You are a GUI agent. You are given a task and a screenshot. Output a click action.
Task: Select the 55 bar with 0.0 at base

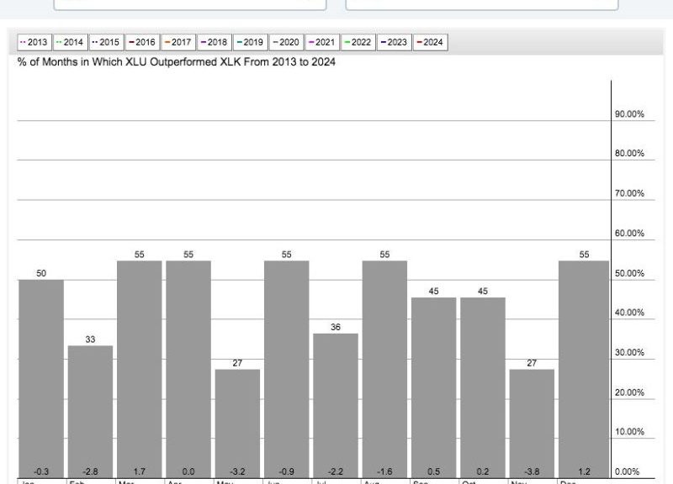pyautogui.click(x=188, y=370)
